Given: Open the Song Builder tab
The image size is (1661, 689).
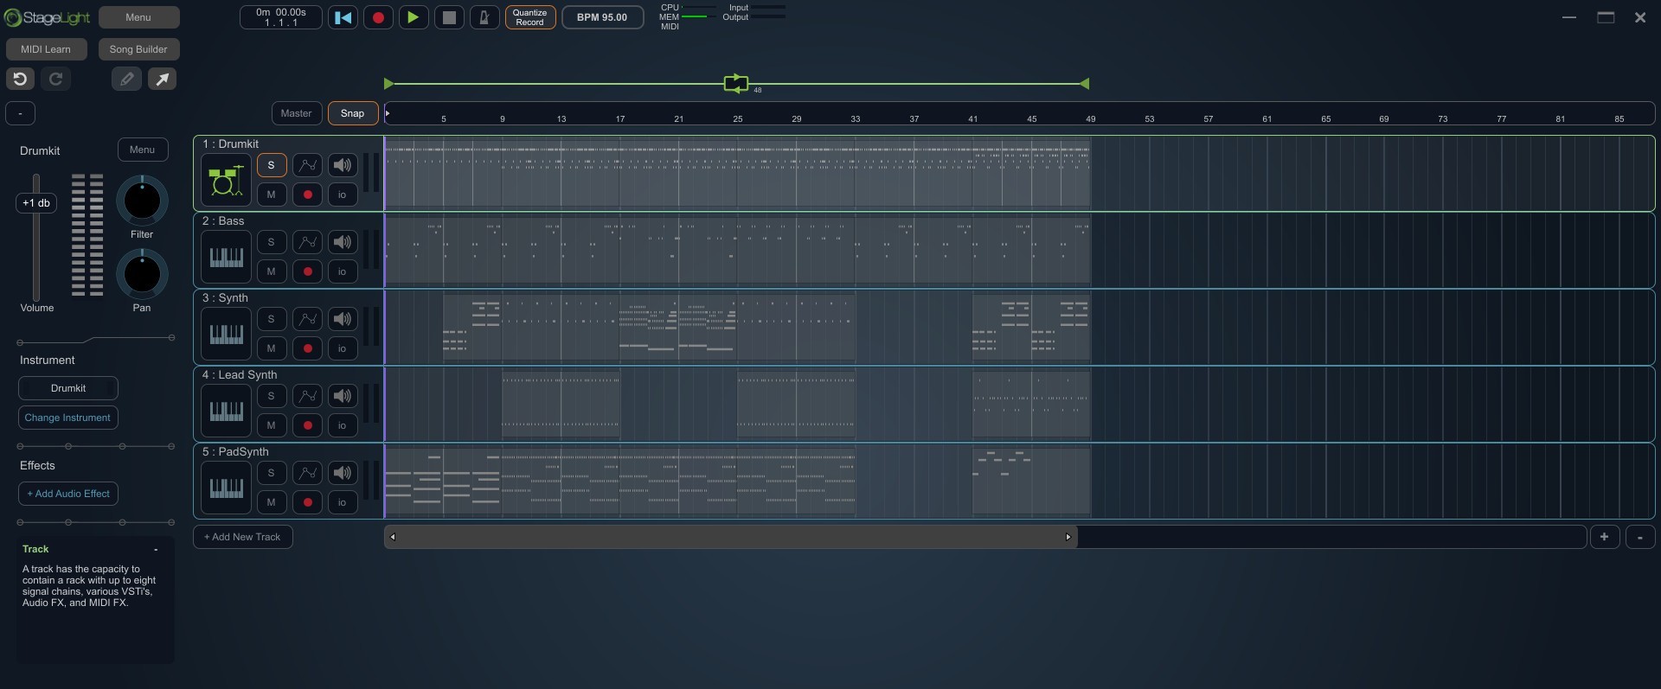Looking at the screenshot, I should click(x=138, y=49).
